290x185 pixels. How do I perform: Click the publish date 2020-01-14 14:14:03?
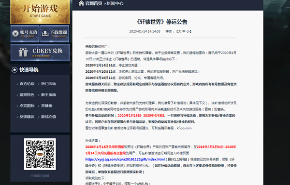(x=145, y=31)
